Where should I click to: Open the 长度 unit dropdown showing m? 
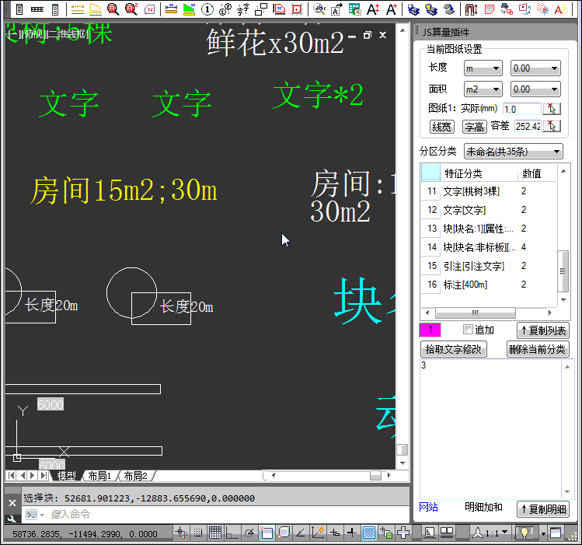pos(483,68)
